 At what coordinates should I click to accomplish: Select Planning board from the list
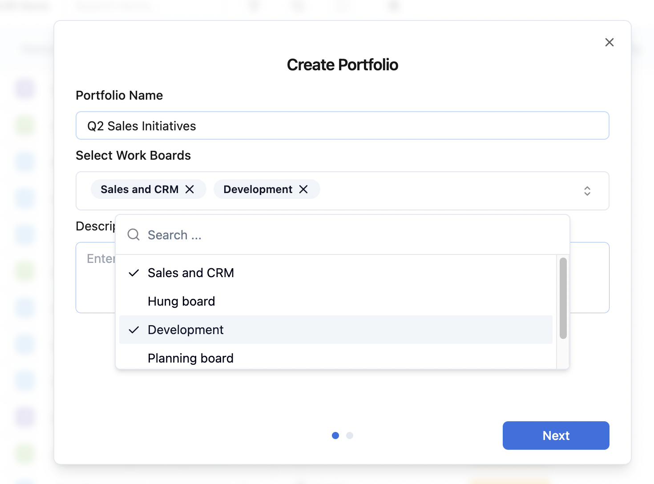(190, 358)
